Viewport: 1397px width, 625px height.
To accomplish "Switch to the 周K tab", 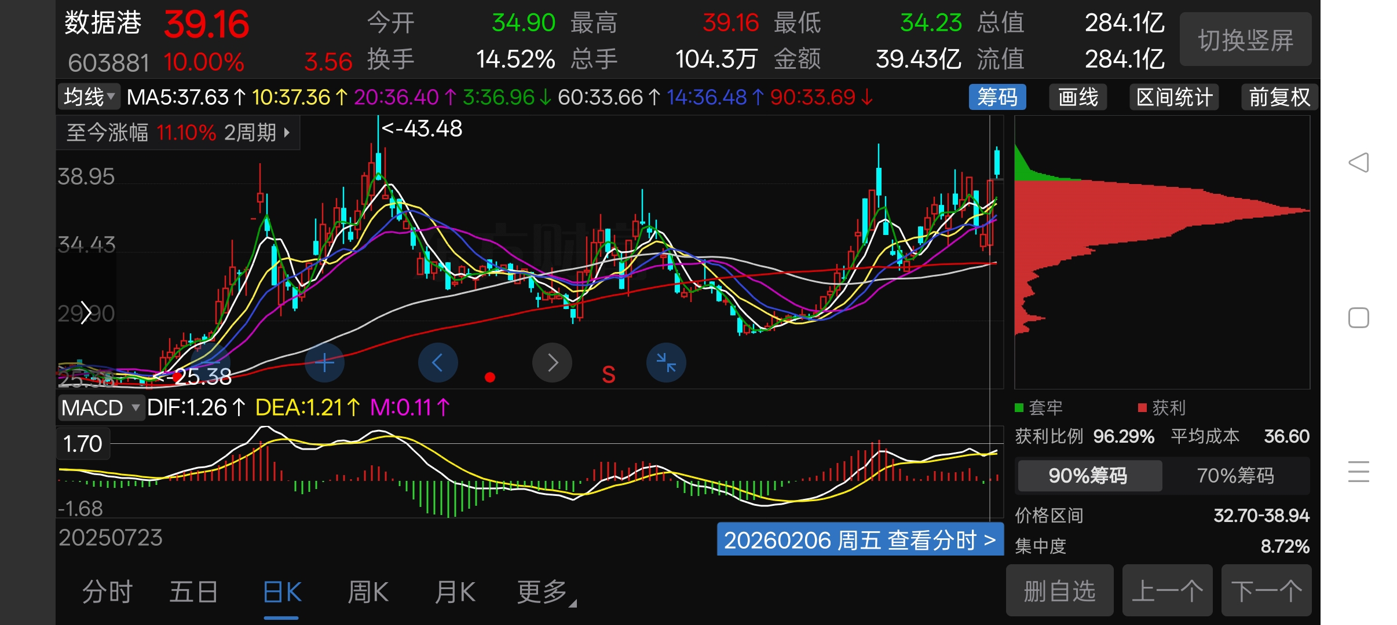I will [368, 593].
